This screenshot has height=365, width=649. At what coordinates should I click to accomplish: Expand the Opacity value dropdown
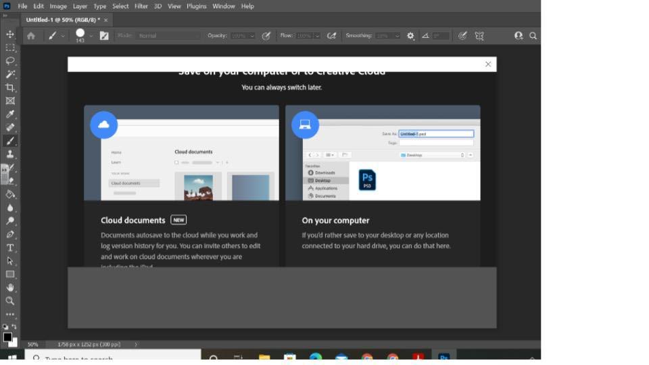(251, 36)
